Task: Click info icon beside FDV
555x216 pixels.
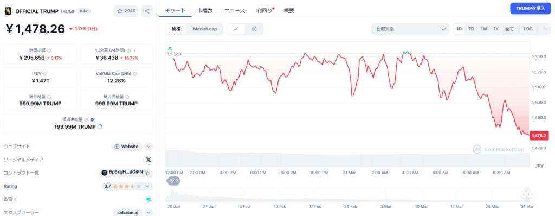Action: coord(45,74)
